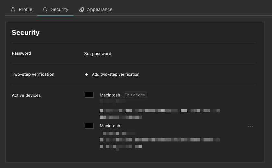
Task: Click blurred details under second Macintosh
Action: (159, 140)
